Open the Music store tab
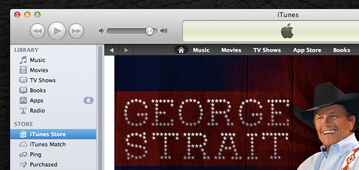Image resolution: width=359 pixels, height=170 pixels. [201, 50]
